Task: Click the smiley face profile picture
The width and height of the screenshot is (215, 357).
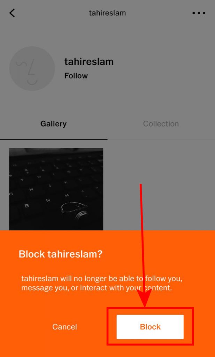Action: [x=32, y=69]
